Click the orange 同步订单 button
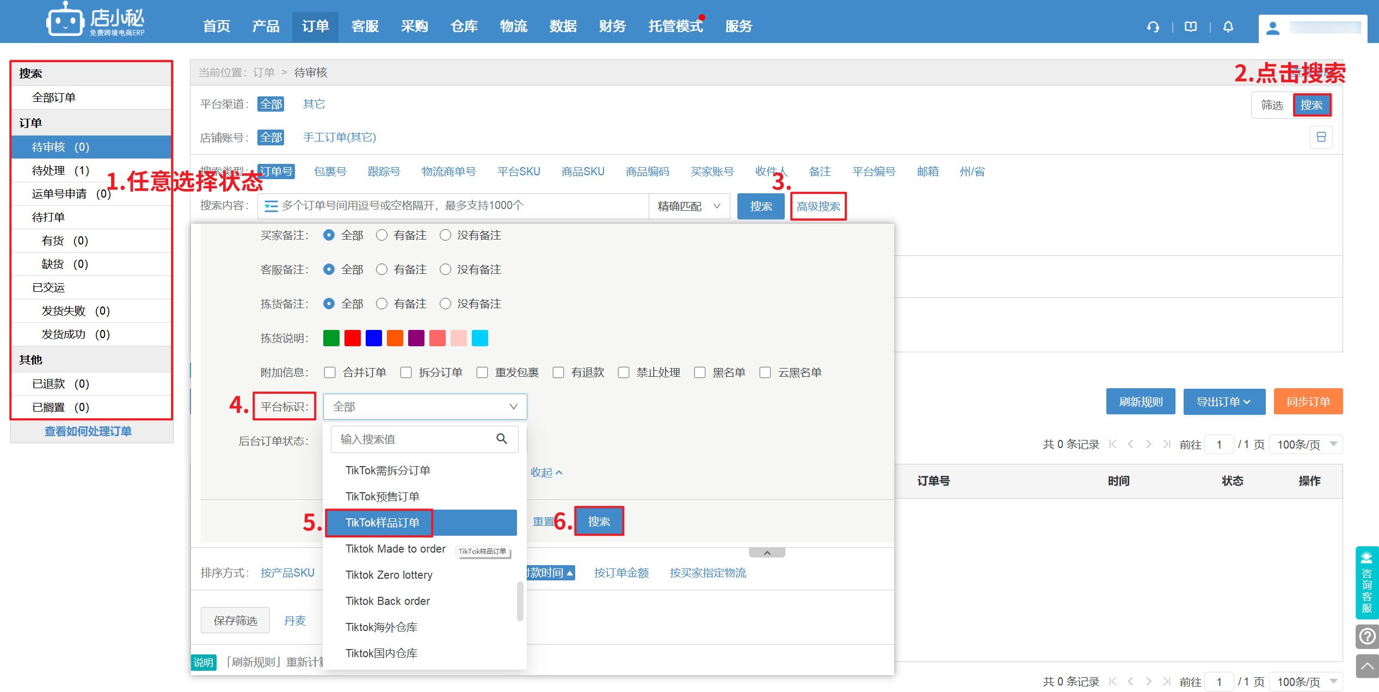Screen dimensions: 1379x692 1308,402
